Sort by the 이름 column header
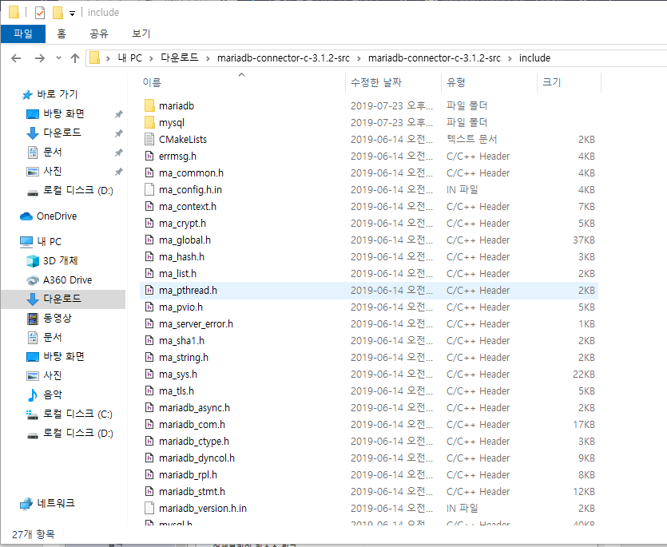 point(152,82)
